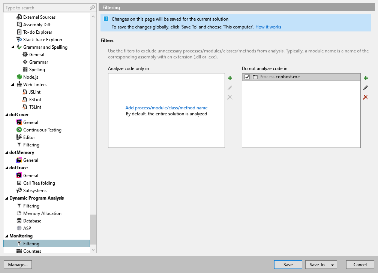Open Spelling settings under Grammar and Spelling

[34, 69]
